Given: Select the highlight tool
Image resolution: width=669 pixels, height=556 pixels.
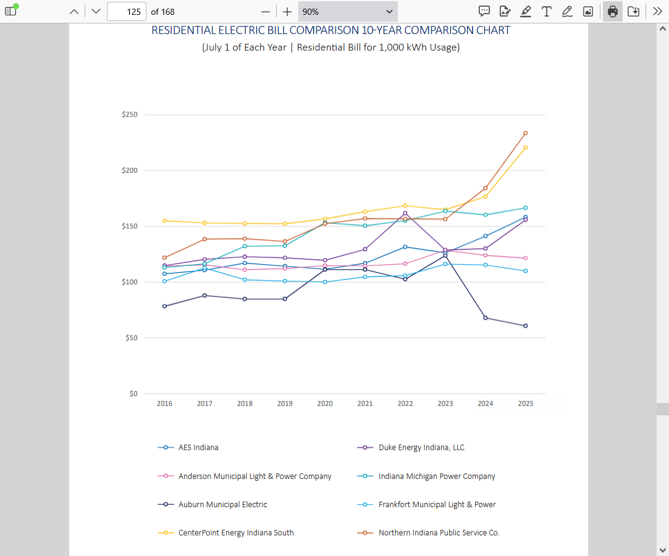Looking at the screenshot, I should pyautogui.click(x=526, y=11).
